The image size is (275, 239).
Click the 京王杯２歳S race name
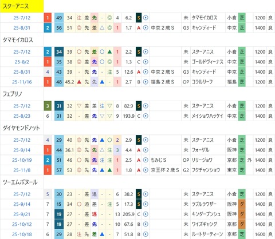[x=165, y=170]
